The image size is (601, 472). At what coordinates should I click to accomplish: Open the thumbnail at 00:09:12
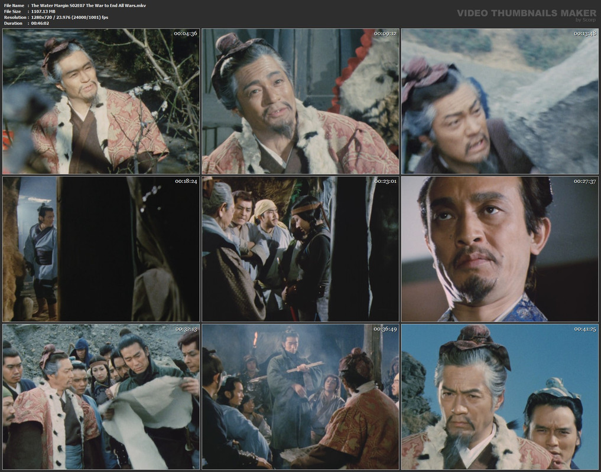pos(300,101)
